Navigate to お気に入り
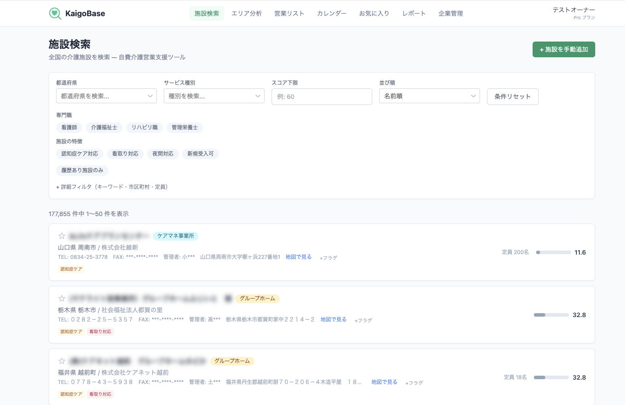 pyautogui.click(x=374, y=14)
